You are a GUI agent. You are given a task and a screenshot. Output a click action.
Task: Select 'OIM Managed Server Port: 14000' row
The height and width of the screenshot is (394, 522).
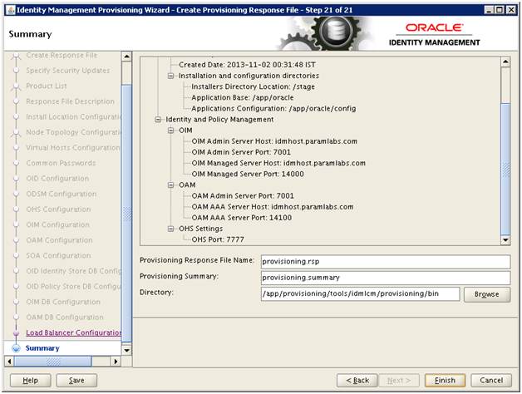pyautogui.click(x=248, y=174)
